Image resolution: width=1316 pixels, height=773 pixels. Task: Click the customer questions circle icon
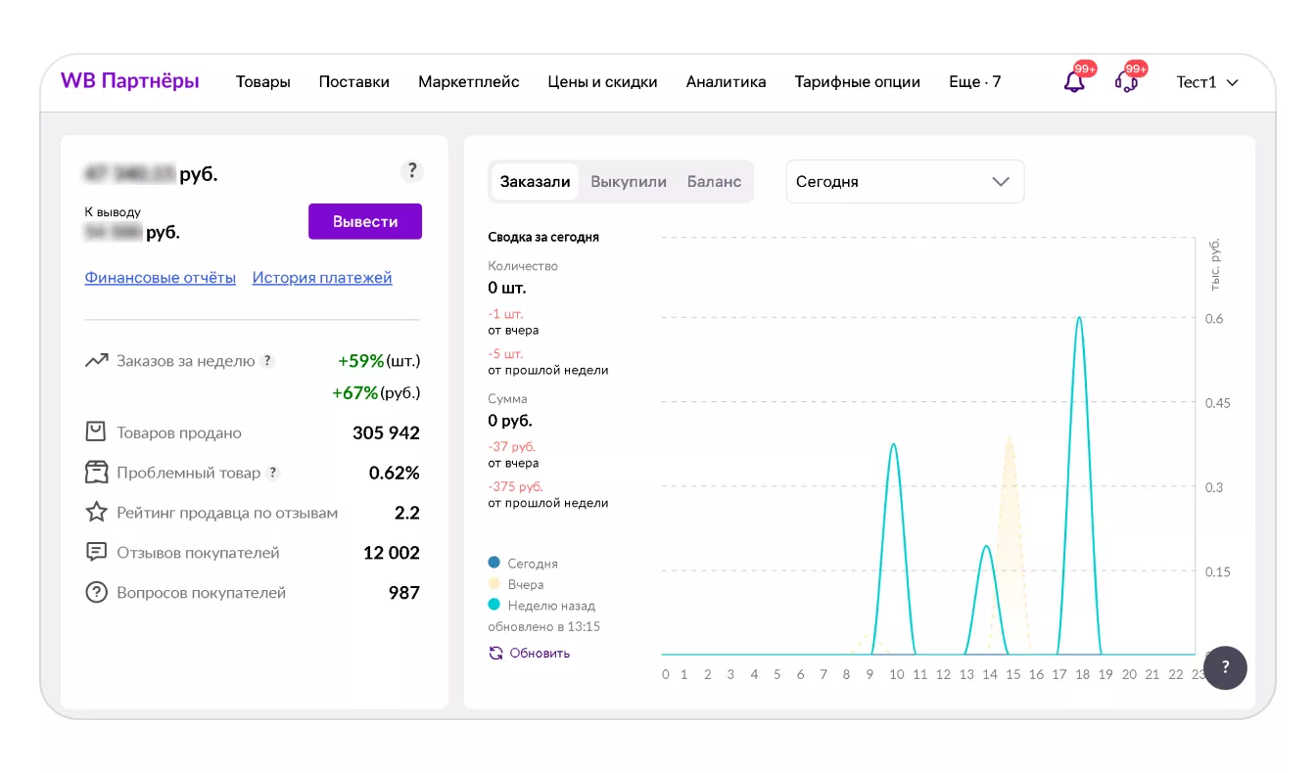(x=96, y=593)
